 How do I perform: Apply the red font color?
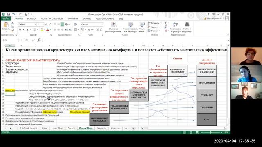click(48, 29)
